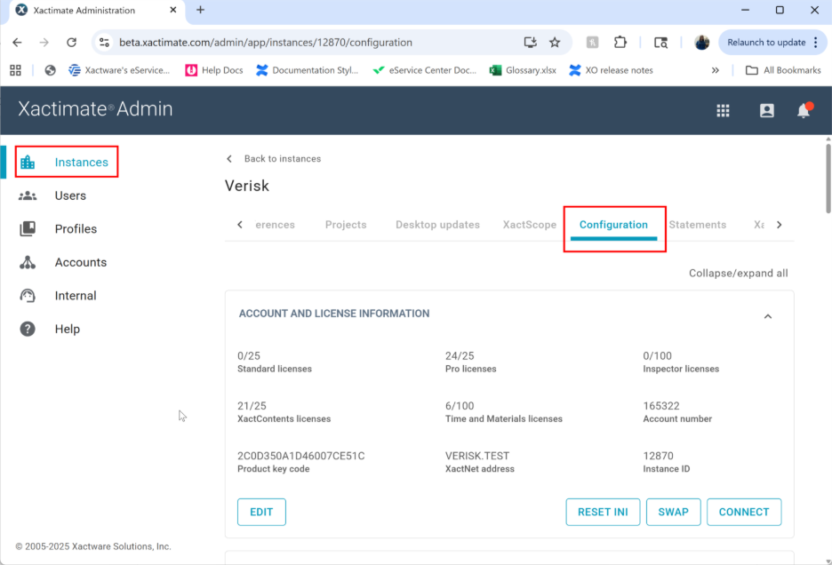
Task: Open the user account icon in header
Action: point(767,110)
